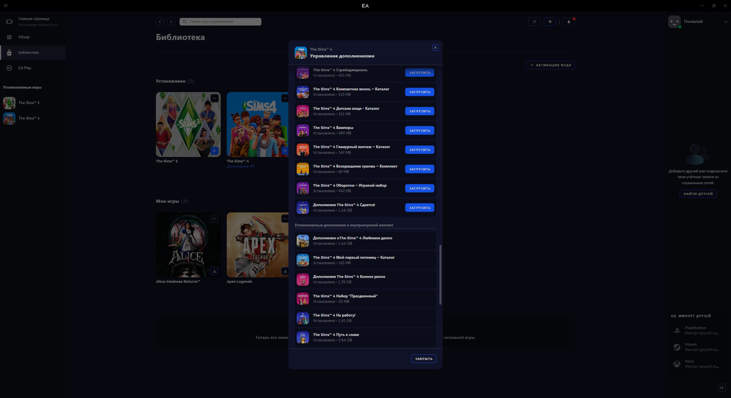This screenshot has width=731, height=398.
Task: Click the Theolanialli profile avatar
Action: 674,22
